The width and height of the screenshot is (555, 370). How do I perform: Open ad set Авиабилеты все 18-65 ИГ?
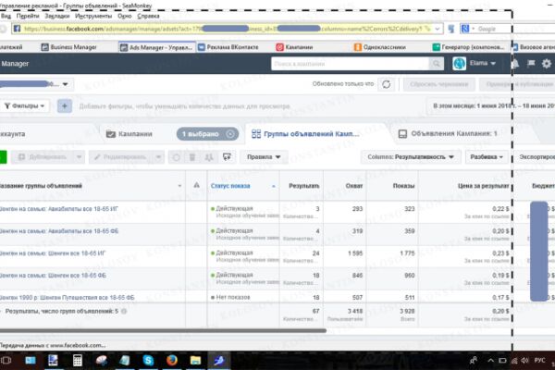coord(59,209)
